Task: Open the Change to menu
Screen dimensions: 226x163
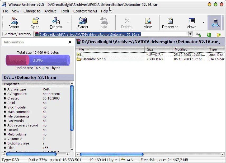Action: click(x=32, y=11)
